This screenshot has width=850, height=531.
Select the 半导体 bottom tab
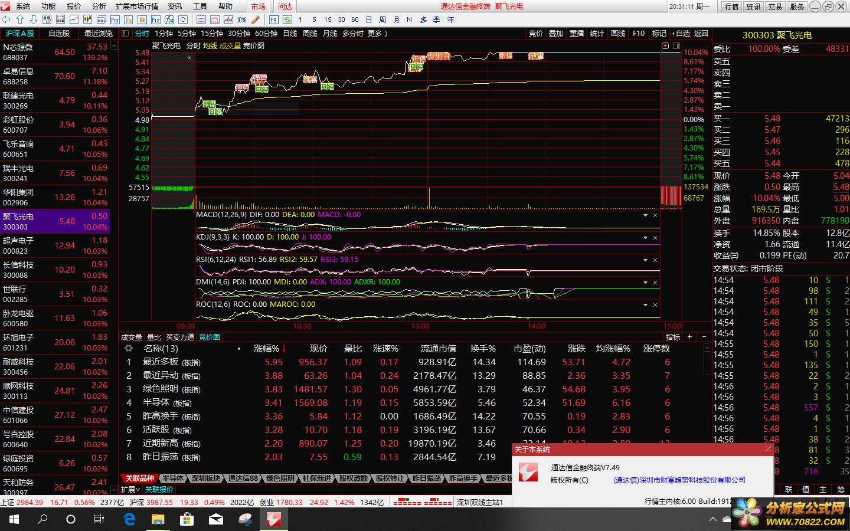tap(172, 478)
